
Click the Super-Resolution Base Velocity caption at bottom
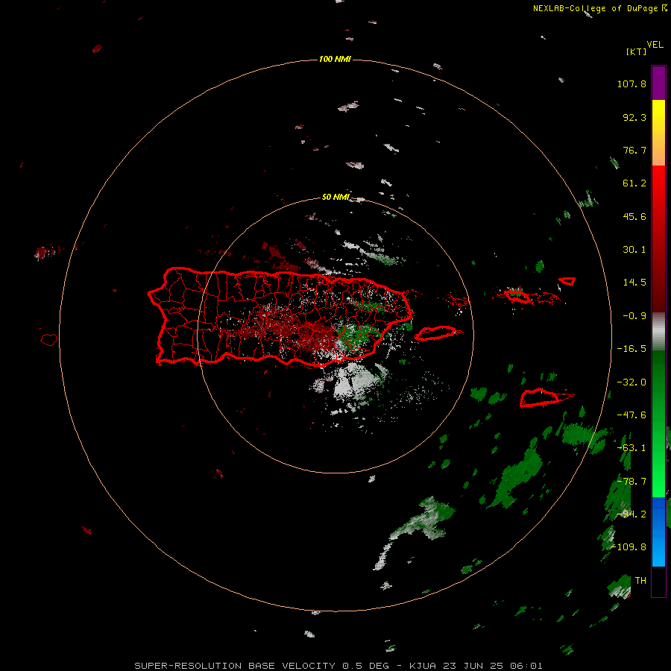click(338, 666)
